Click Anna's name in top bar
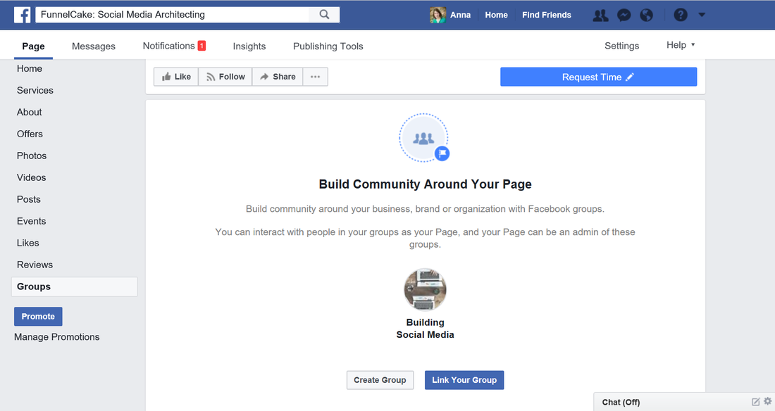775x411 pixels. 460,15
